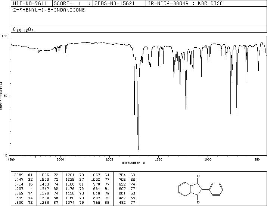The height and width of the screenshot is (206, 267).
Task: Click the 3000 x-axis tick label
Action: click(60, 159)
